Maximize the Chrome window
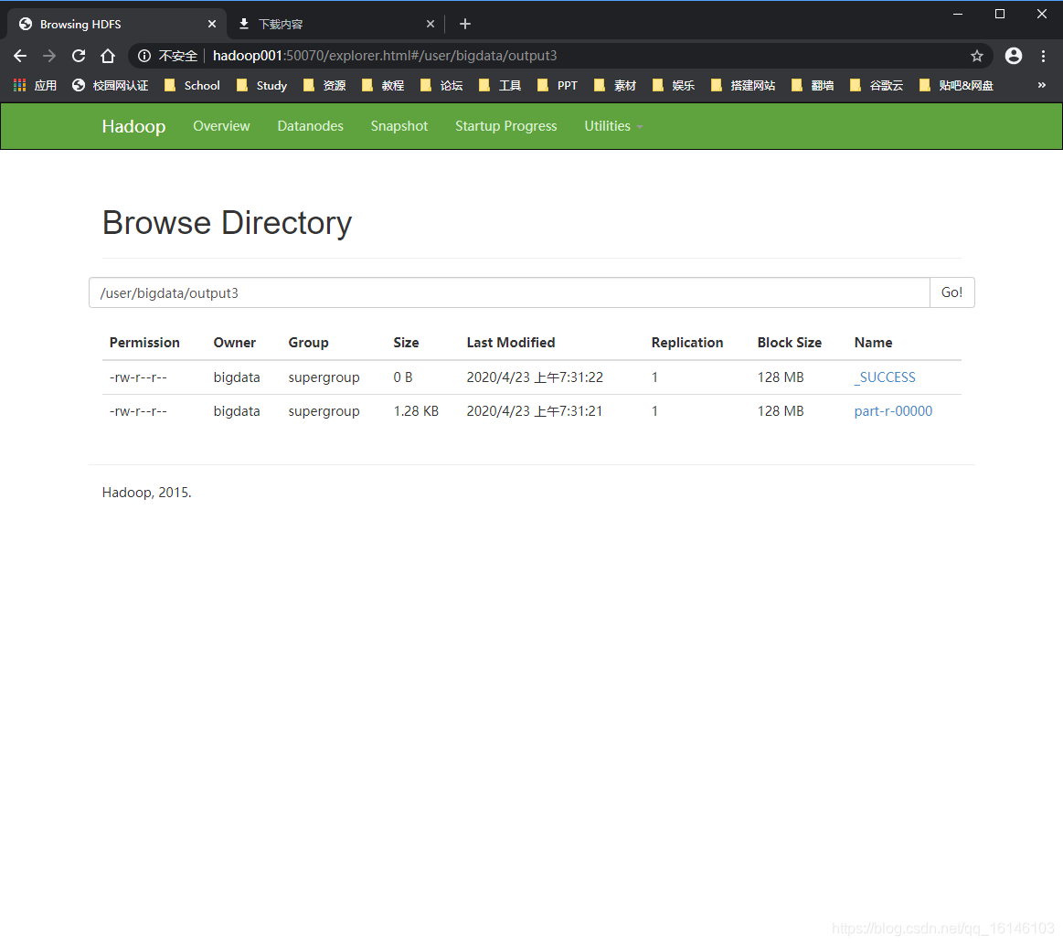Image resolution: width=1063 pixels, height=945 pixels. 999,15
